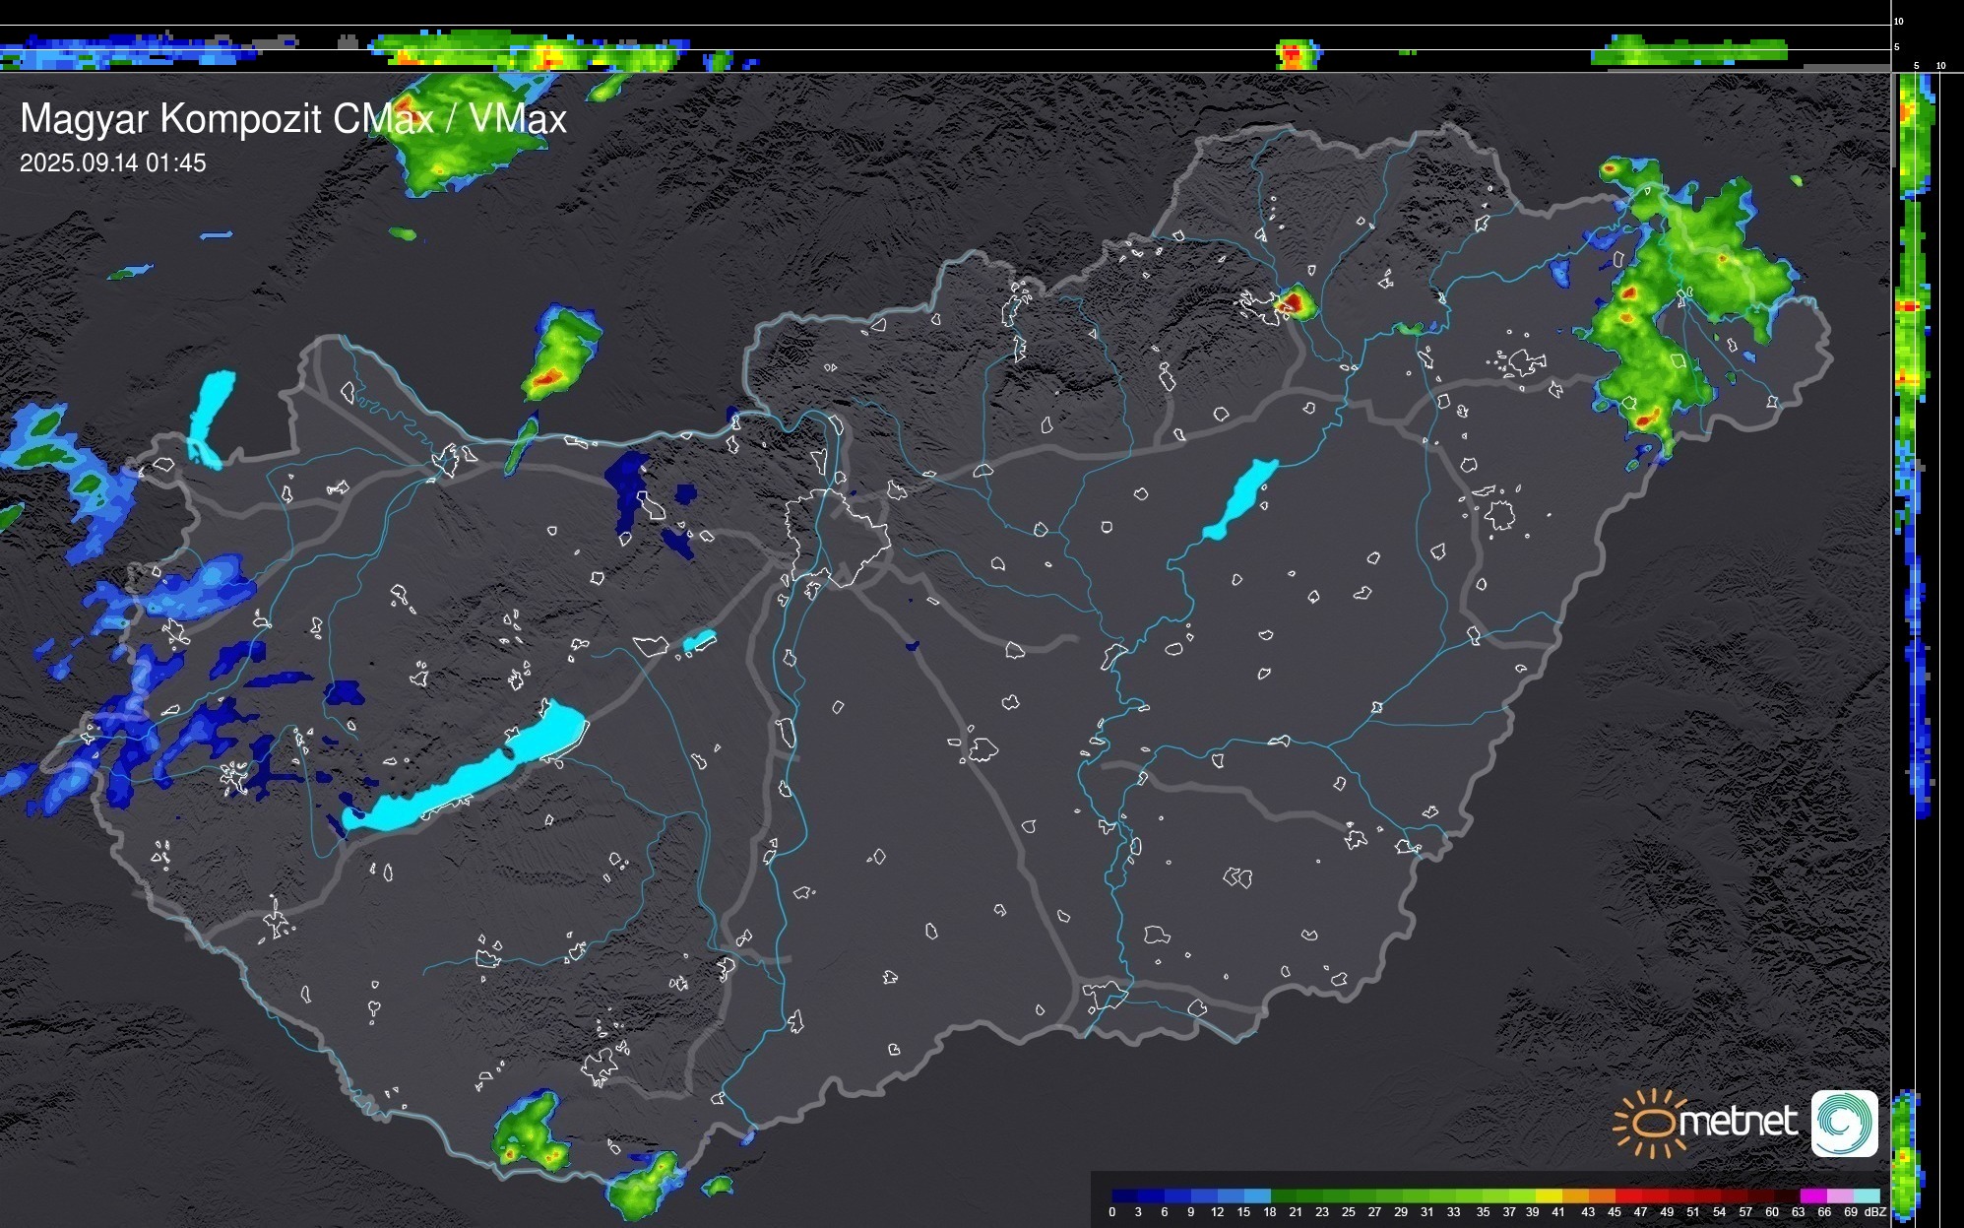This screenshot has height=1228, width=1964.
Task: Click the Magyar Kompozit CMax / VMax title
Action: click(x=293, y=119)
